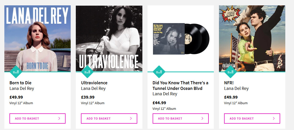The width and height of the screenshot is (294, 130).
Task: Click the arrow on Born to Die basket button
Action: pyautogui.click(x=59, y=119)
